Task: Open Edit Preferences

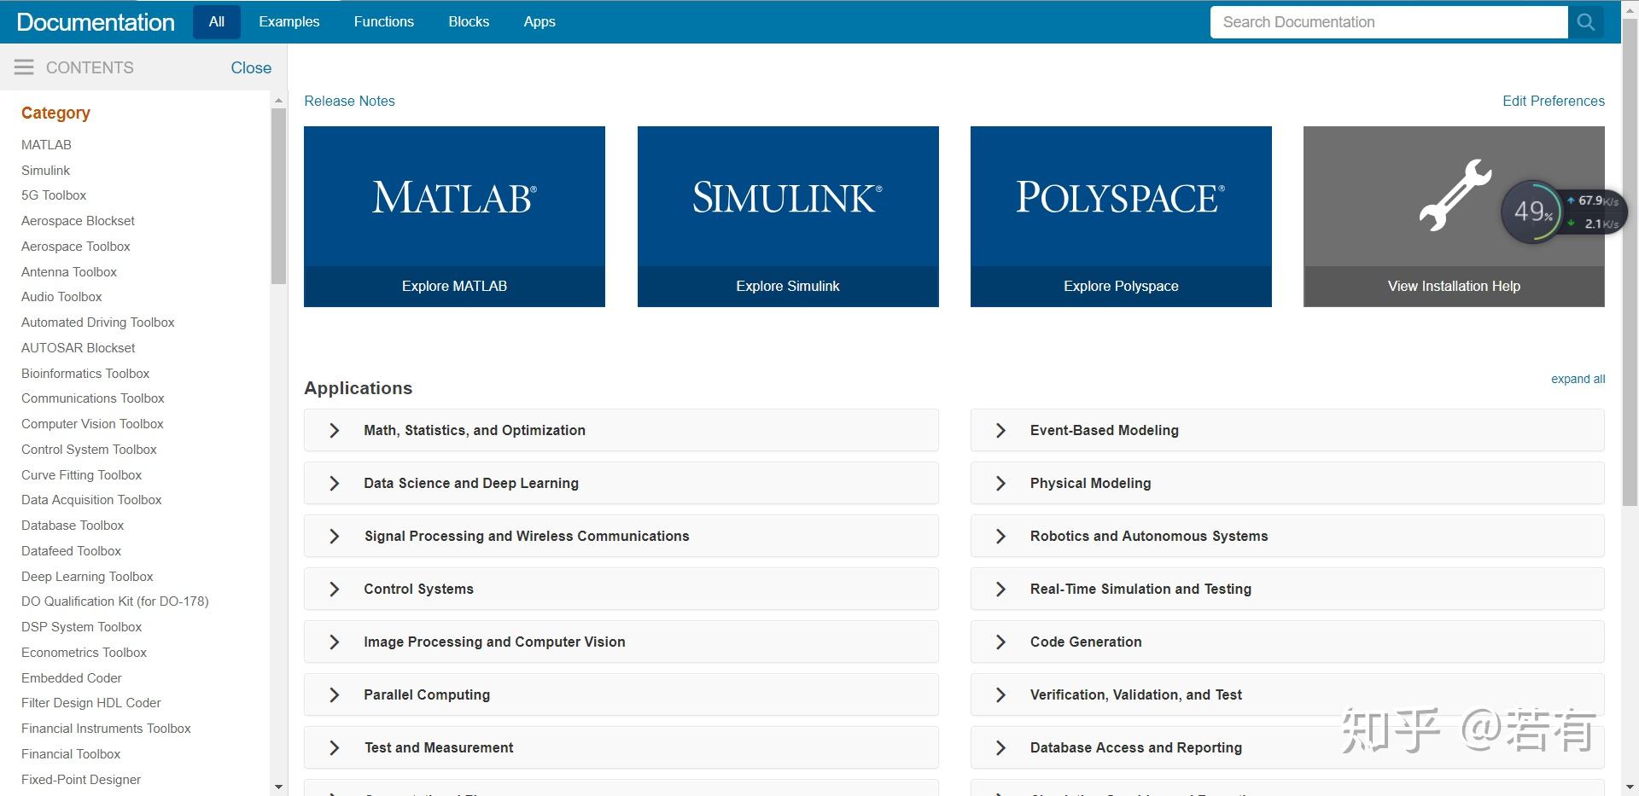Action: [x=1554, y=101]
